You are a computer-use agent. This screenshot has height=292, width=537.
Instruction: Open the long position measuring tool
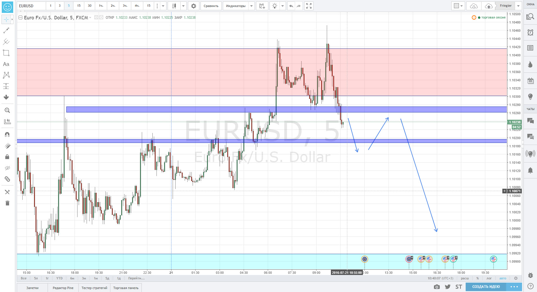(6, 86)
